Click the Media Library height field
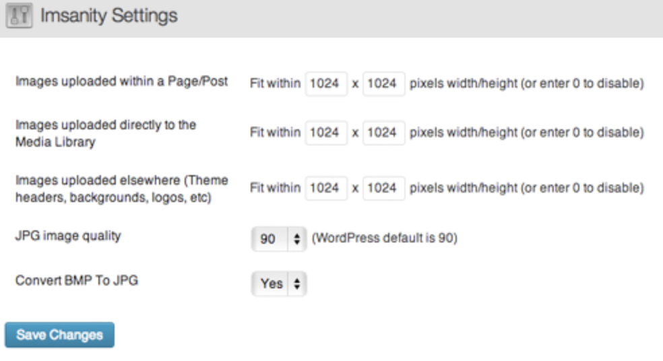663x361 pixels. 383,133
